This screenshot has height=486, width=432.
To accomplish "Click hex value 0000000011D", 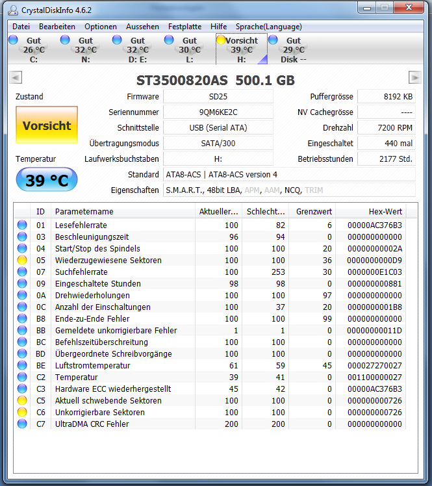I will pos(374,331).
